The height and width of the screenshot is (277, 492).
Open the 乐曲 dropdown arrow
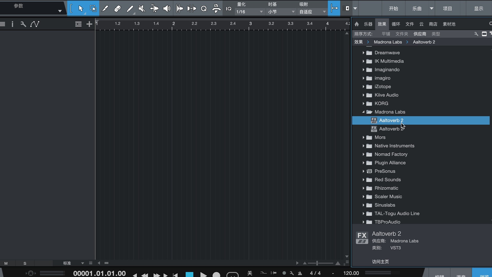[x=432, y=8]
